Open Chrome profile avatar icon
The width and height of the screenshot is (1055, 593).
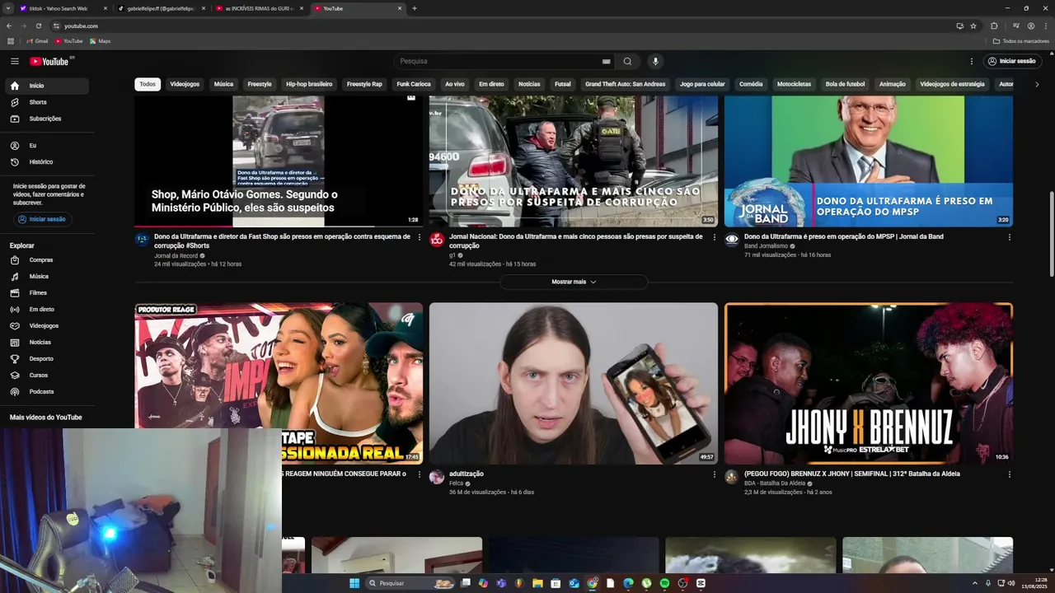tap(1030, 26)
